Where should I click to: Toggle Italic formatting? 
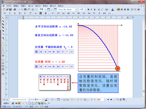(x=91, y=10)
